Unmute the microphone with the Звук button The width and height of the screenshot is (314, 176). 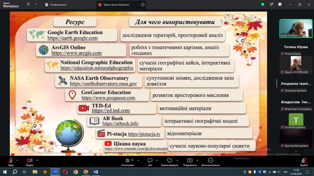point(11,162)
